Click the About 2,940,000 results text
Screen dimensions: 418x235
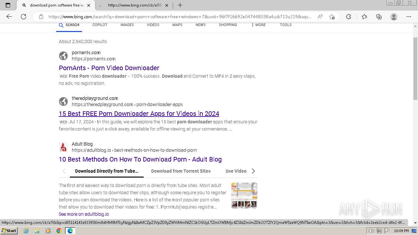click(83, 41)
